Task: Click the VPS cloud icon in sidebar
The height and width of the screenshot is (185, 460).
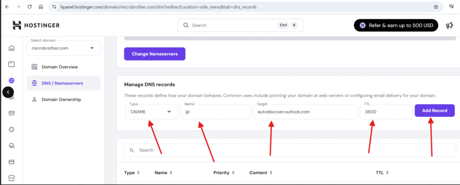Action: click(12, 145)
